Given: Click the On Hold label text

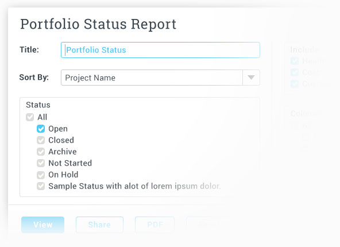Looking at the screenshot, I should pos(63,175).
